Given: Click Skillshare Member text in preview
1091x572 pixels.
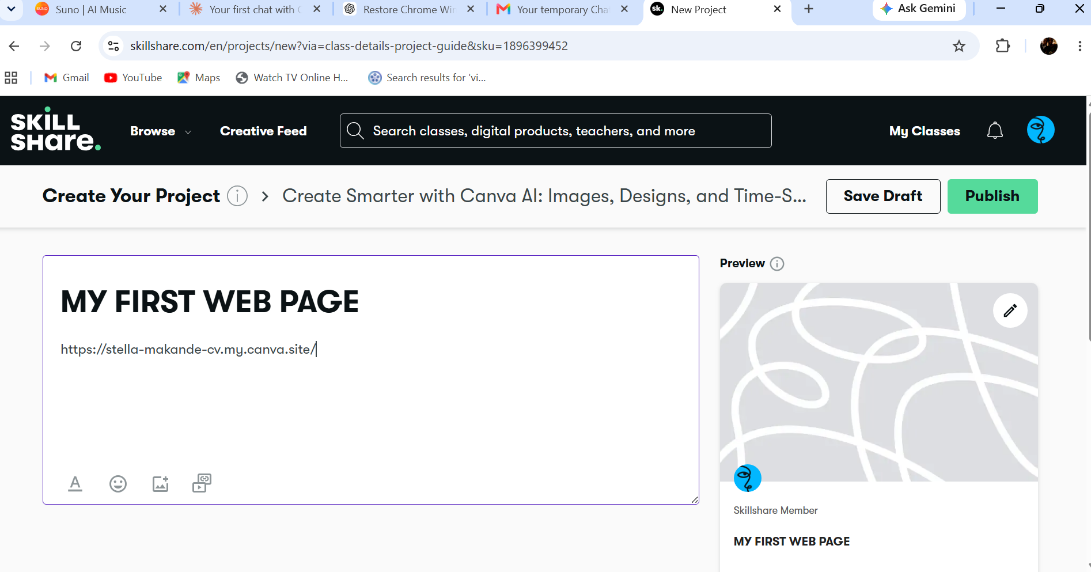Looking at the screenshot, I should click(x=775, y=510).
